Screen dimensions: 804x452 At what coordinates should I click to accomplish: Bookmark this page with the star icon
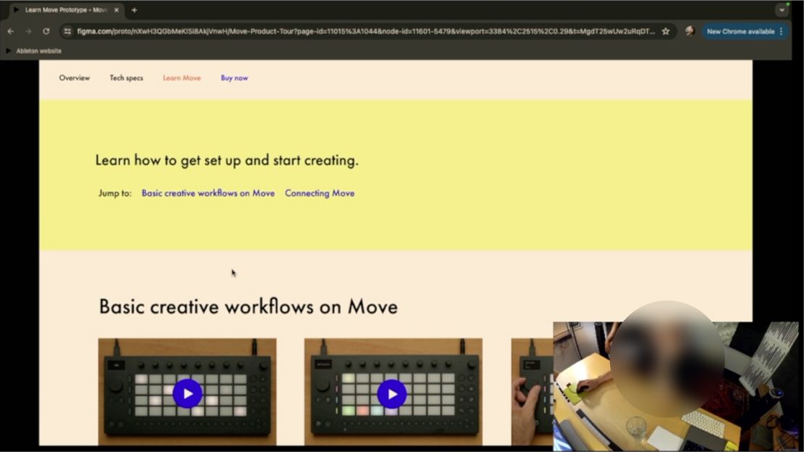click(x=665, y=31)
